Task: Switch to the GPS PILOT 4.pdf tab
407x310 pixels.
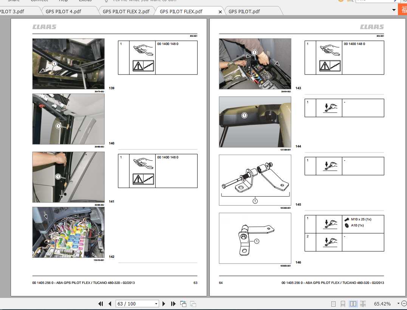Action: (x=63, y=11)
